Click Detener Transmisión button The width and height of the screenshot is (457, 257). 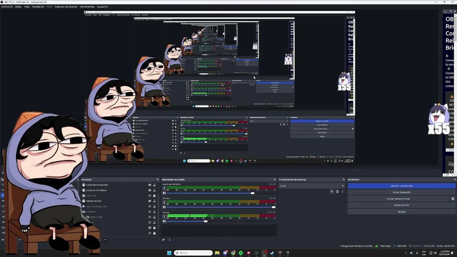pyautogui.click(x=401, y=186)
